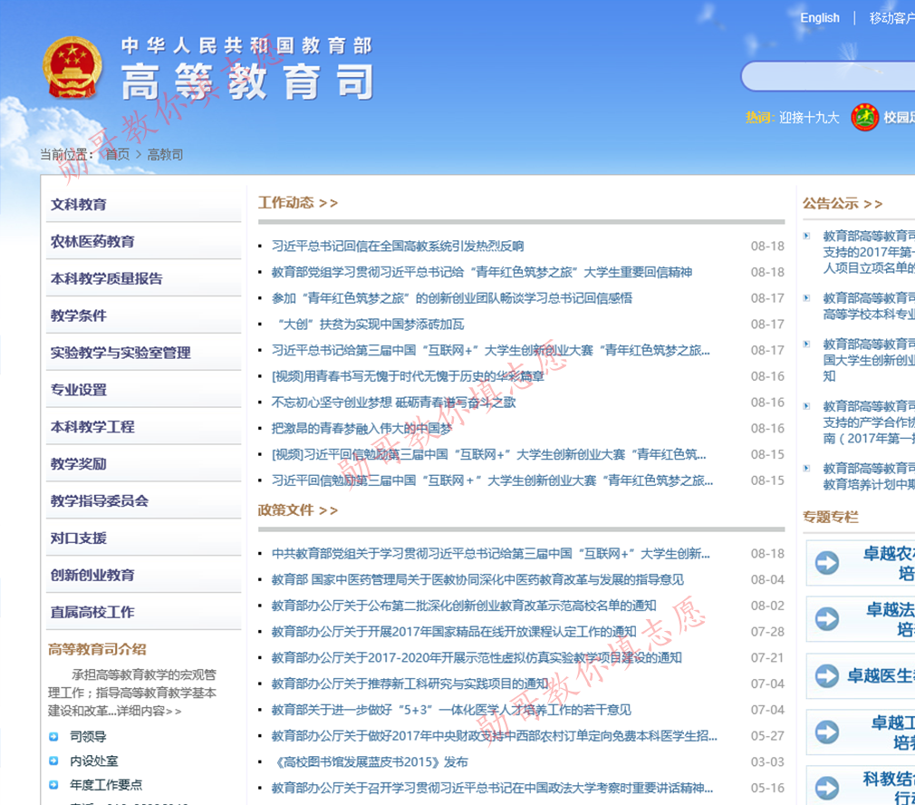Open policy on 医教协同深化中医药教育改革
915x805 pixels.
click(x=478, y=579)
